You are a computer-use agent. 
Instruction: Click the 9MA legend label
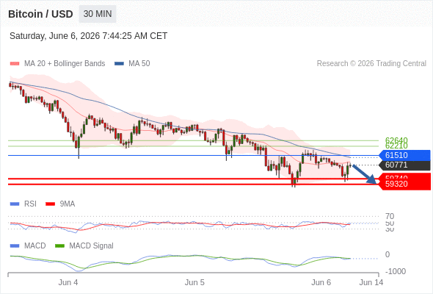[68, 204]
